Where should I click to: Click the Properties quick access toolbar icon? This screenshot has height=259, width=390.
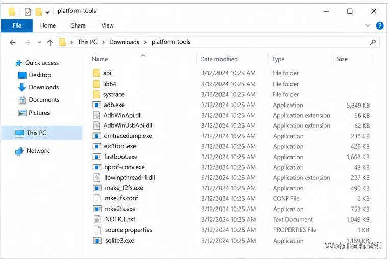pos(28,12)
